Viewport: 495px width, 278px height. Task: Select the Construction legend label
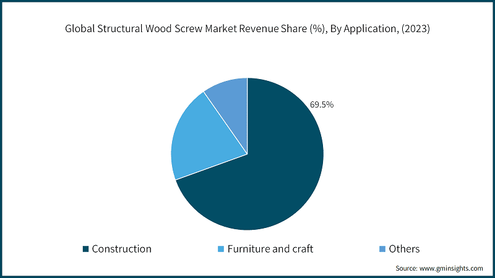(x=121, y=249)
